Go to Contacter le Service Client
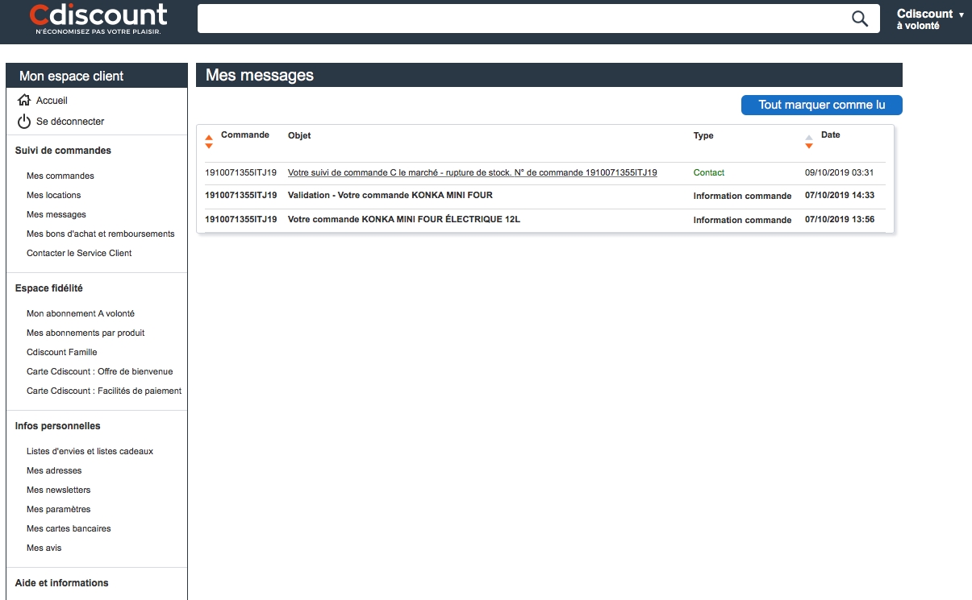 pos(79,253)
